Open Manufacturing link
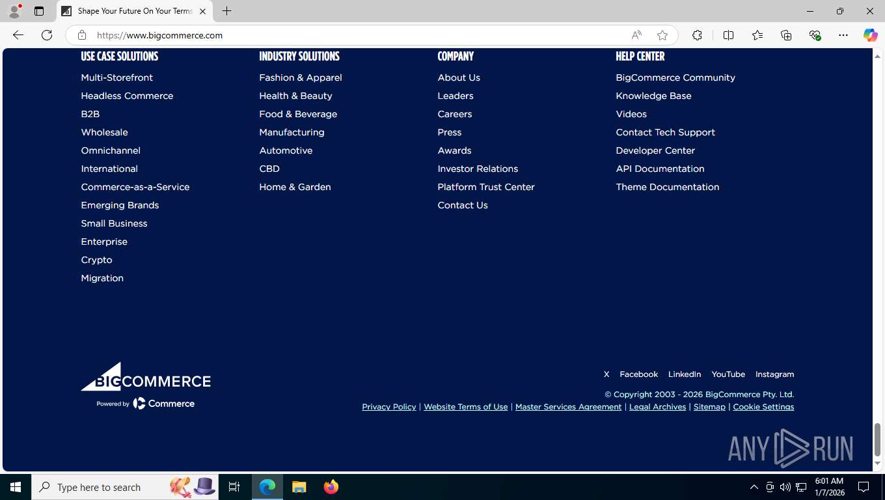The height and width of the screenshot is (500, 885). (x=292, y=132)
